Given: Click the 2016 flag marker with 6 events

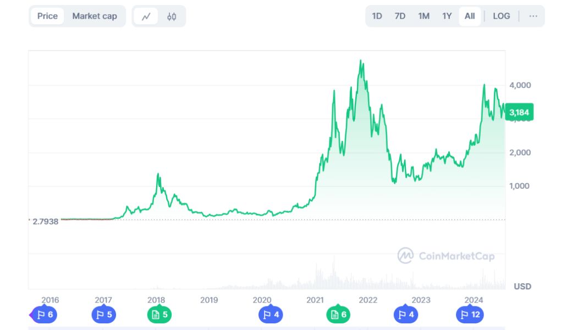Looking at the screenshot, I should pyautogui.click(x=44, y=315).
